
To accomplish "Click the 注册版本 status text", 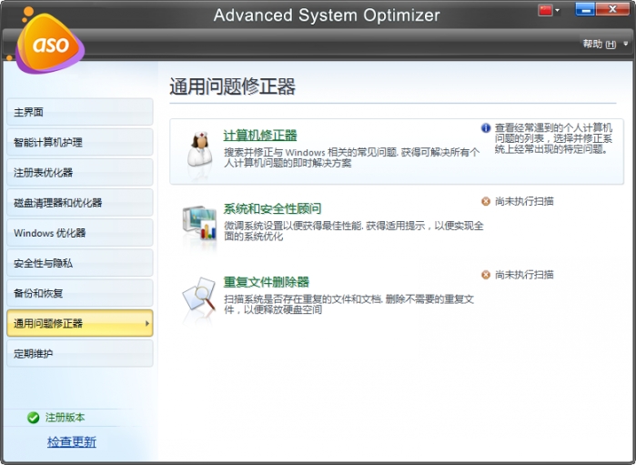I will click(65, 417).
